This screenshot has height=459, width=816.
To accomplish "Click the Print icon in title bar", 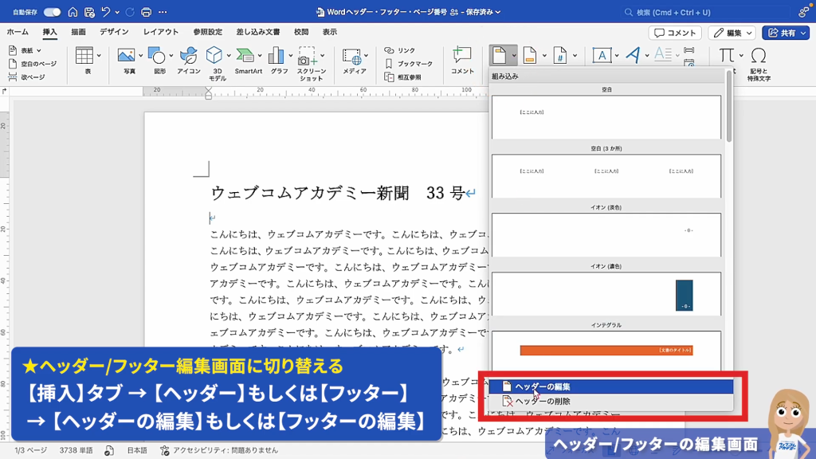I will pyautogui.click(x=146, y=12).
